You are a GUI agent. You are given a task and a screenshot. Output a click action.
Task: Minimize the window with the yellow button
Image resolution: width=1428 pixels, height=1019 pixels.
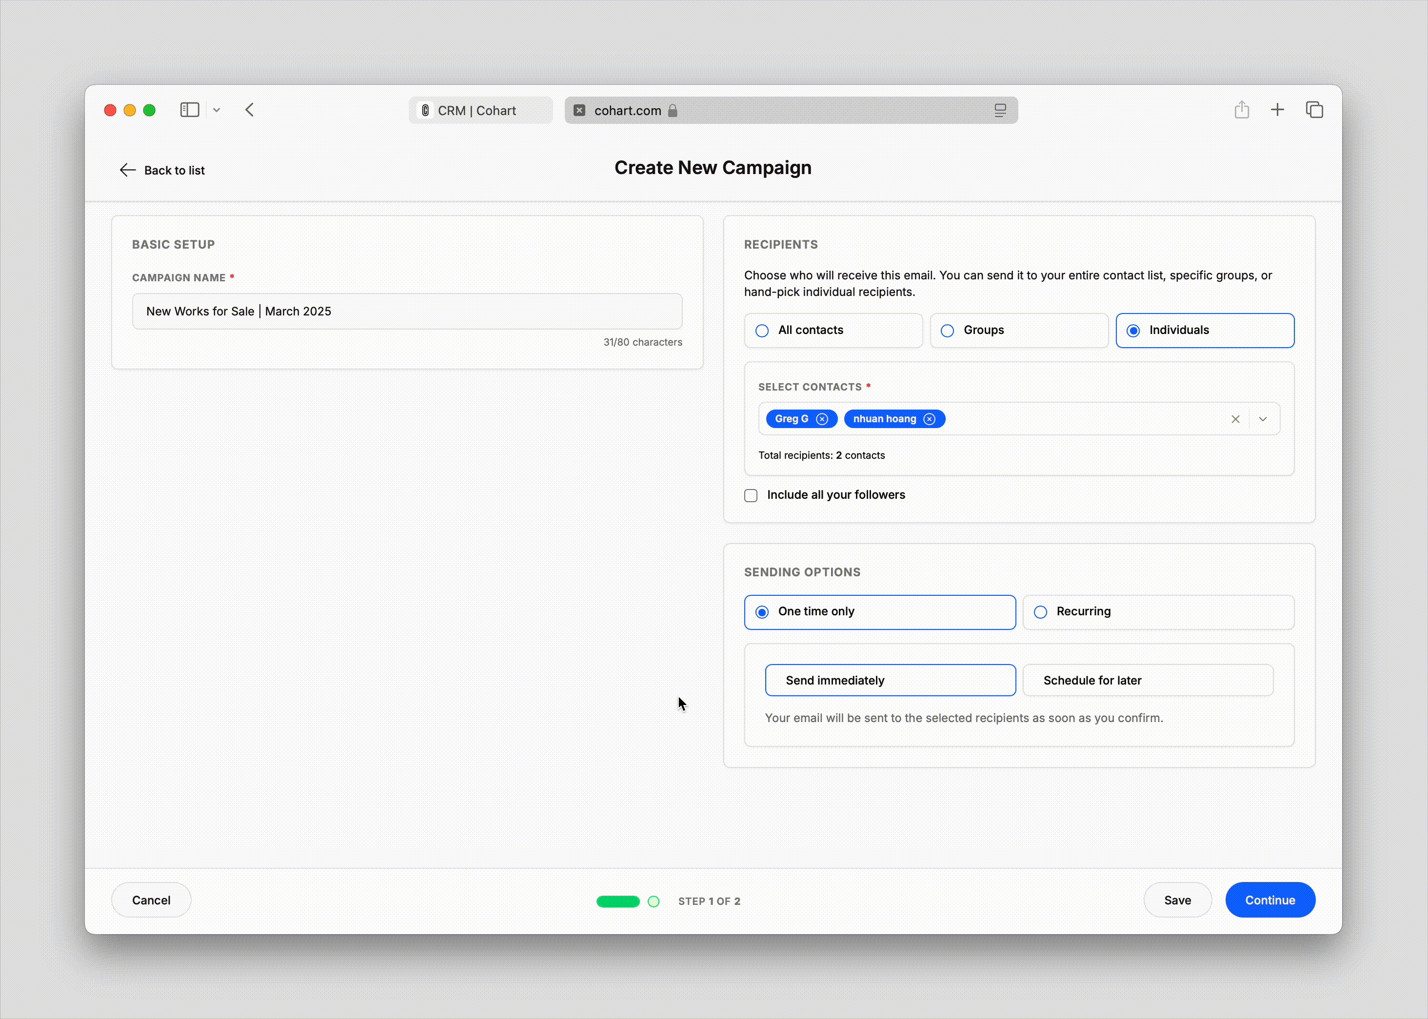coord(129,111)
